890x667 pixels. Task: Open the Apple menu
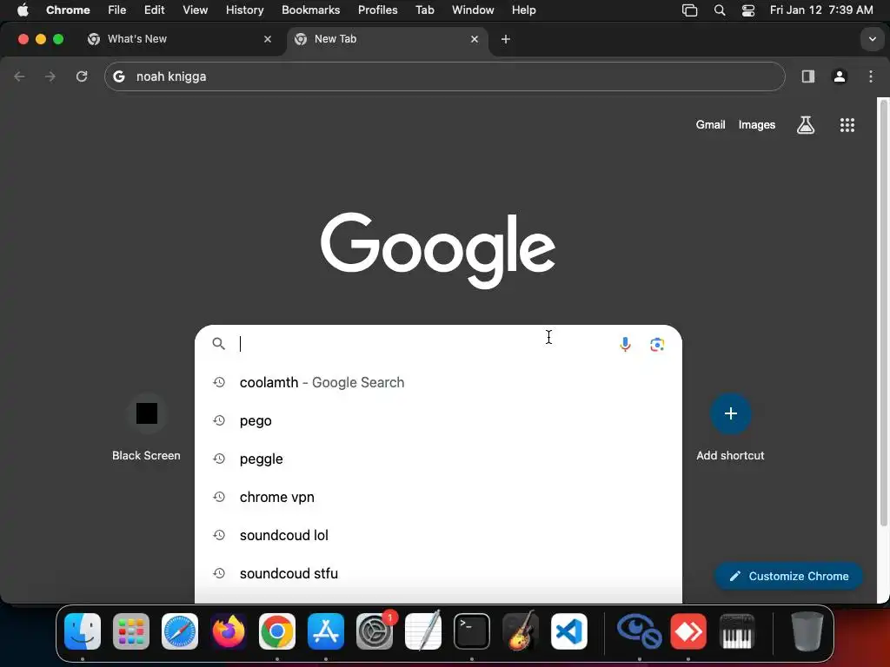click(22, 10)
